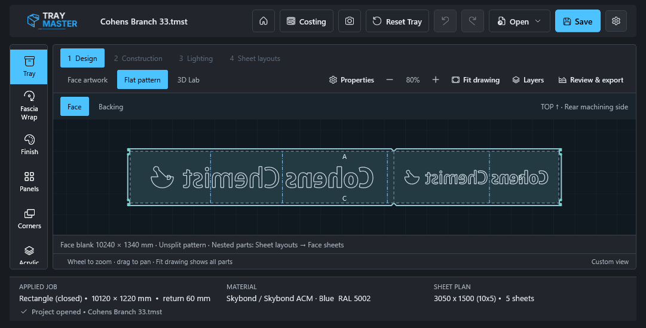The width and height of the screenshot is (646, 328).
Task: Go to the home screen icon
Action: (x=264, y=21)
